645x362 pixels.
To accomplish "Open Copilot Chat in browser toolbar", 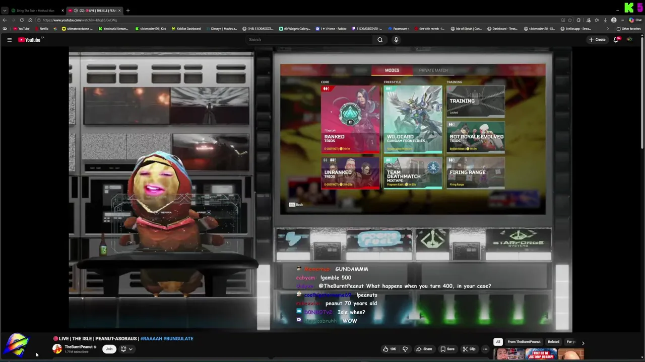I will (635, 20).
